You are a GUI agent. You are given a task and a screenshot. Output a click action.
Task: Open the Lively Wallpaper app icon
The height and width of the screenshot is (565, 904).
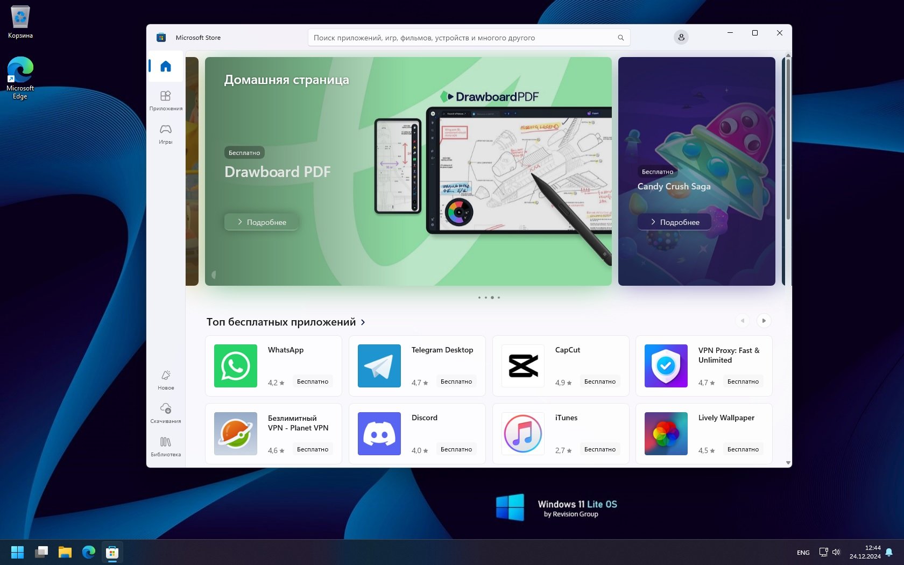pyautogui.click(x=666, y=434)
